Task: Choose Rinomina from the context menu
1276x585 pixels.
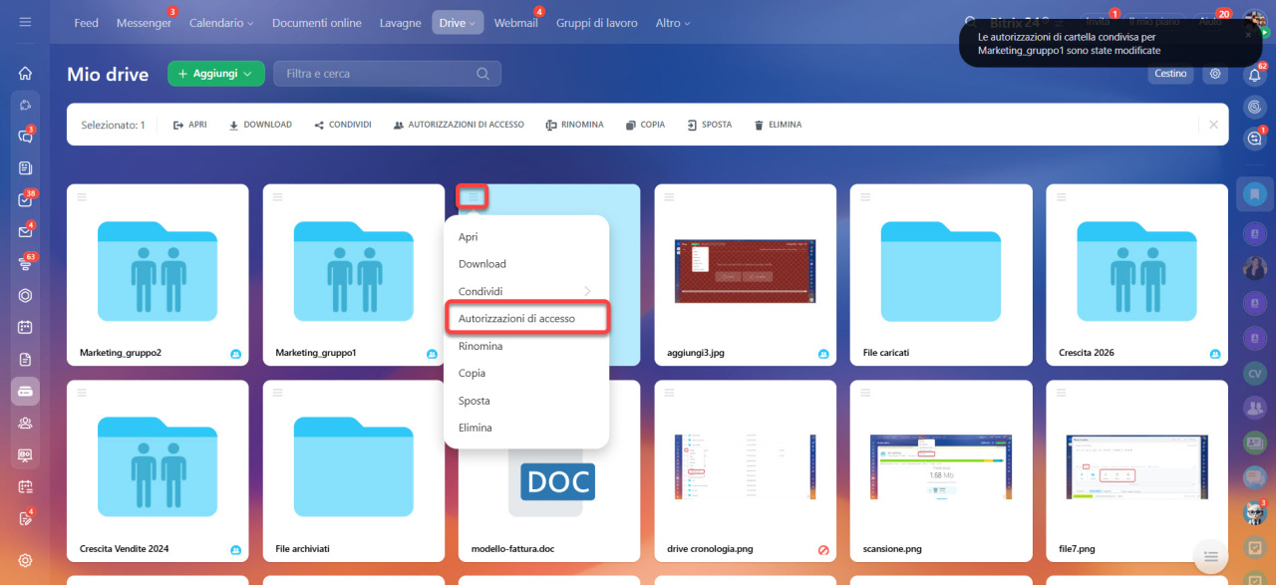Action: 480,346
